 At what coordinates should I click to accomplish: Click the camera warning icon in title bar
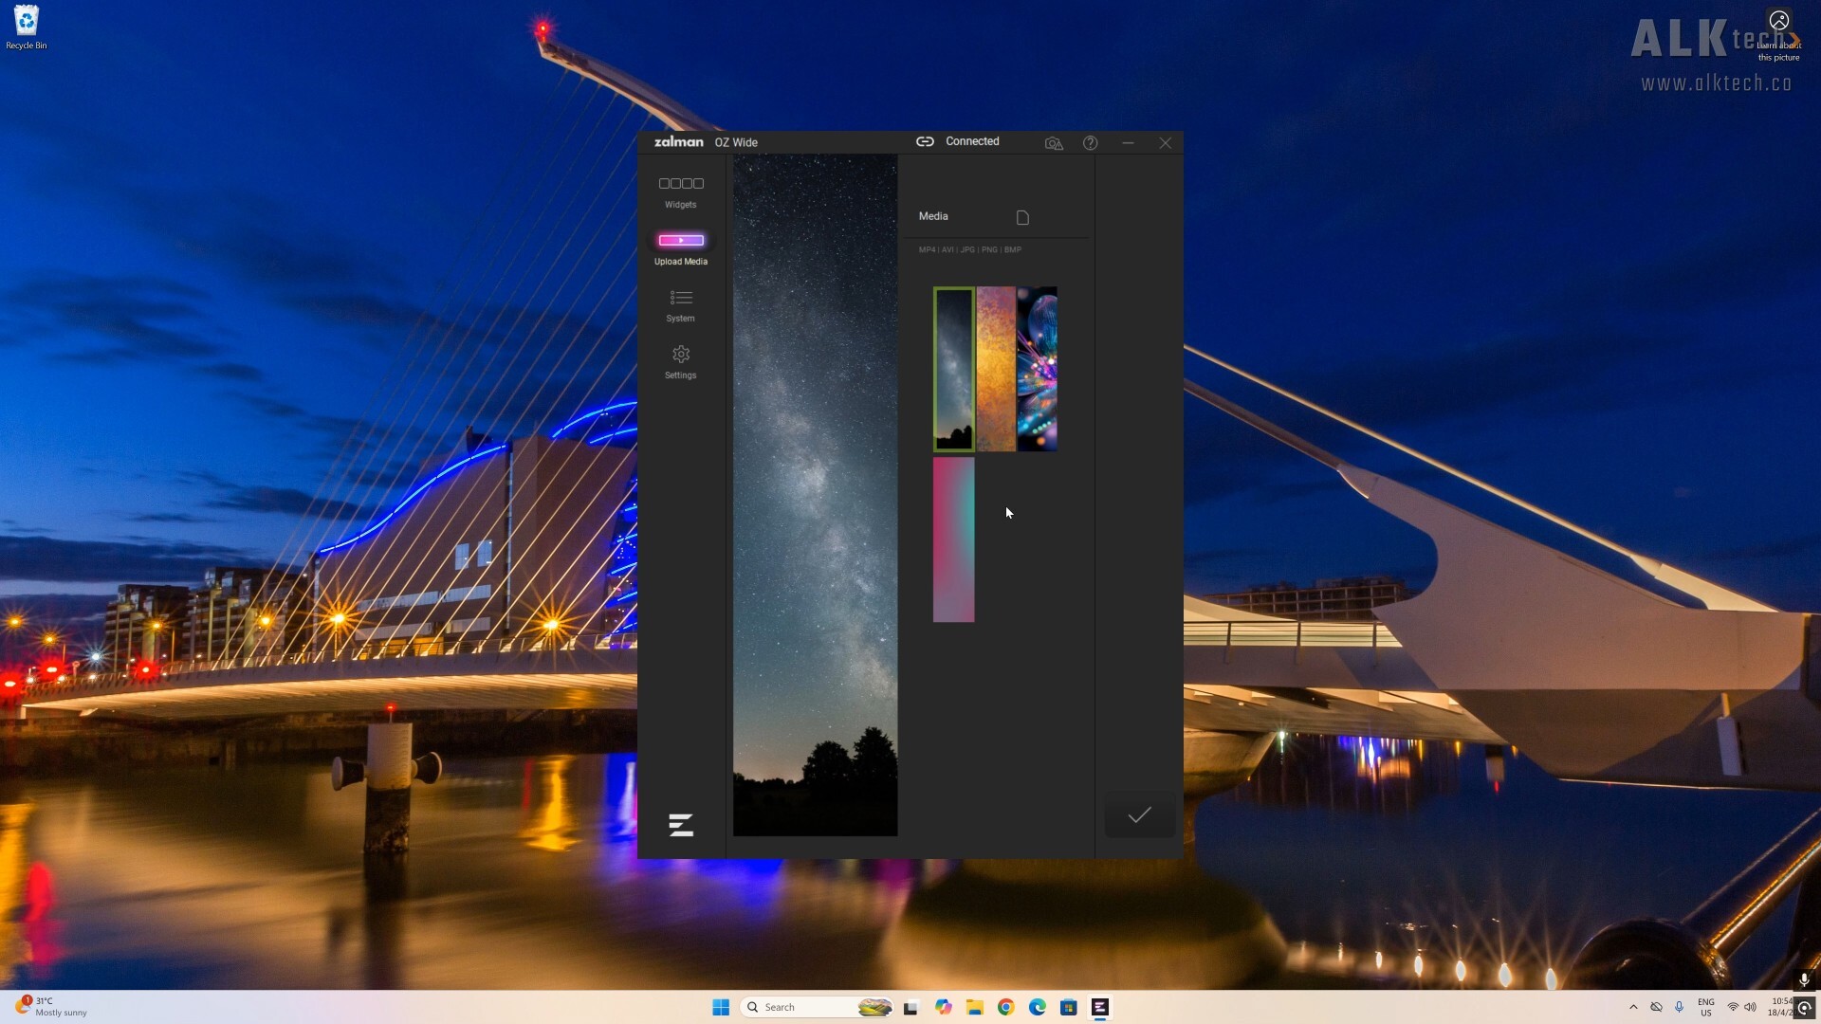coord(1054,143)
